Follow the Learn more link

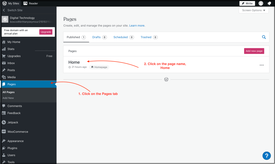(x=137, y=26)
